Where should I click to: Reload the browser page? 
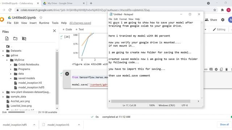[10, 10]
